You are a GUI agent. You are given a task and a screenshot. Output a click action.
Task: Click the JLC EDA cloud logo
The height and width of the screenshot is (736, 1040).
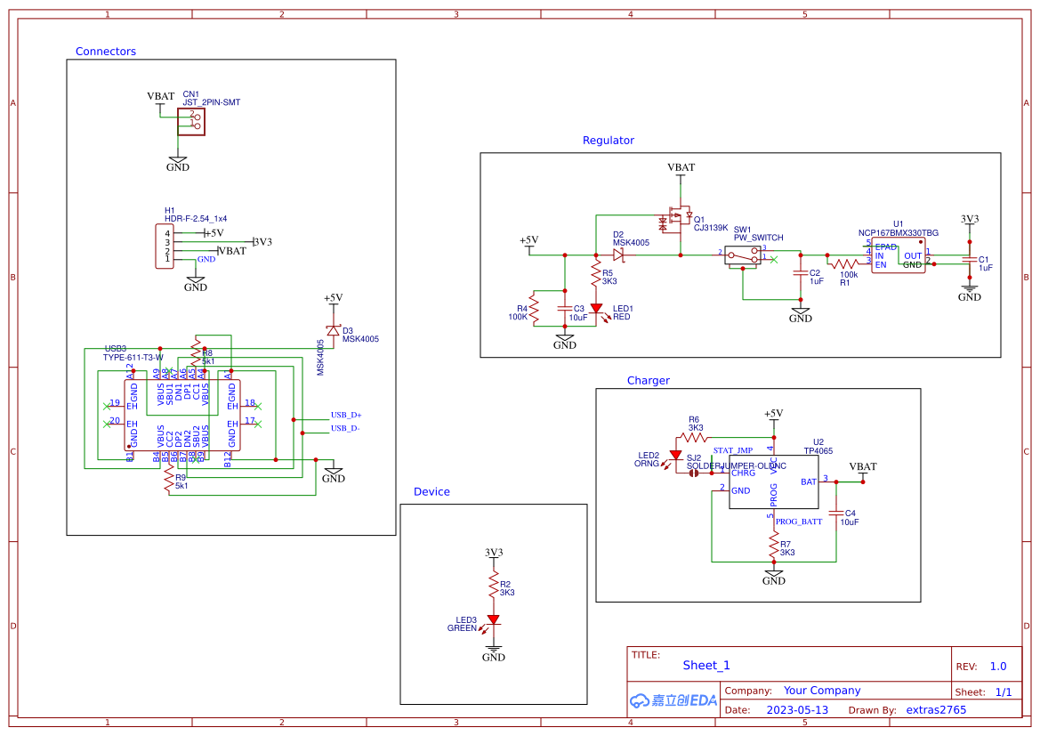(x=672, y=701)
